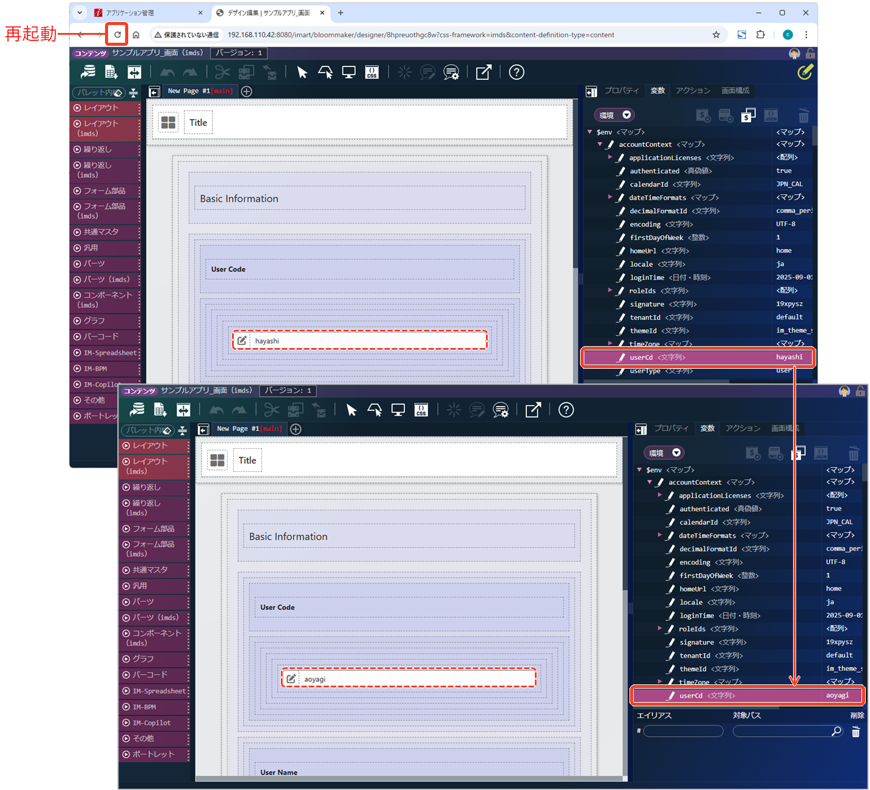Screen dimensions: 870x790
Task: Switch to the アプリケーション管理 browser tab
Action: coord(147,13)
